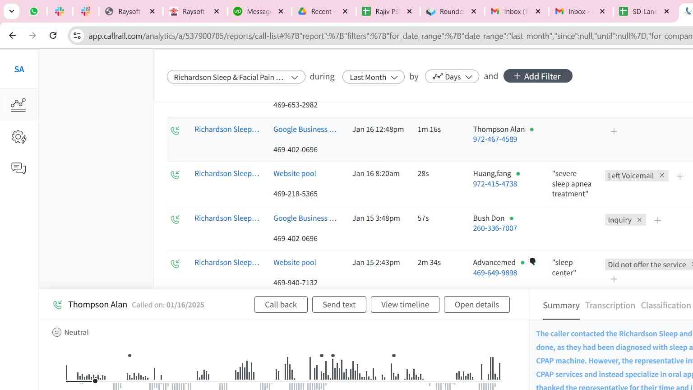Select the Classification tab
Screen dimensions: 693x390
tap(666, 306)
